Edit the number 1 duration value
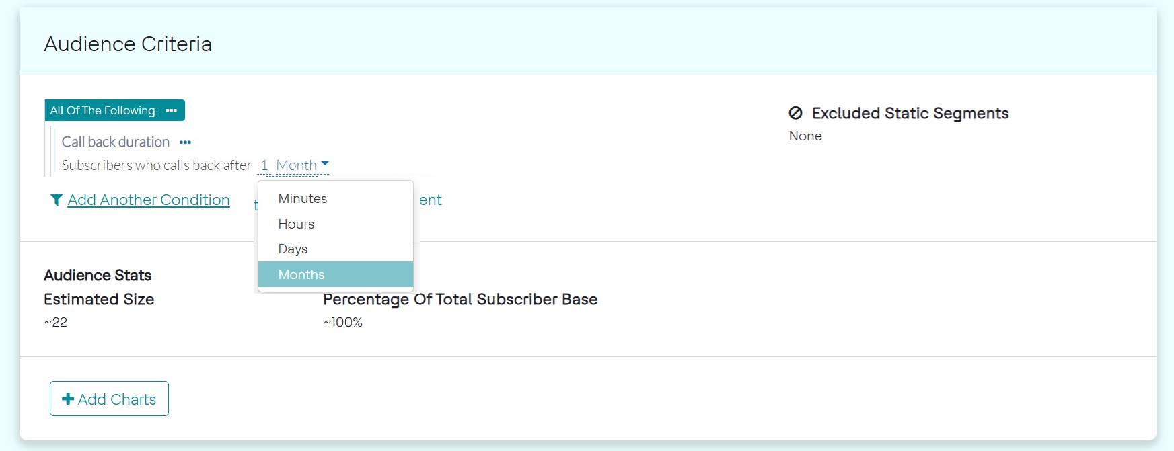Image resolution: width=1174 pixels, height=451 pixels. (264, 165)
